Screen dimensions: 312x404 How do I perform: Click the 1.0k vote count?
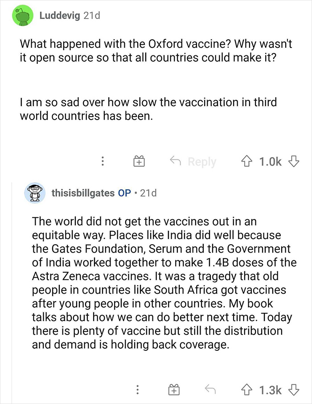pos(271,161)
